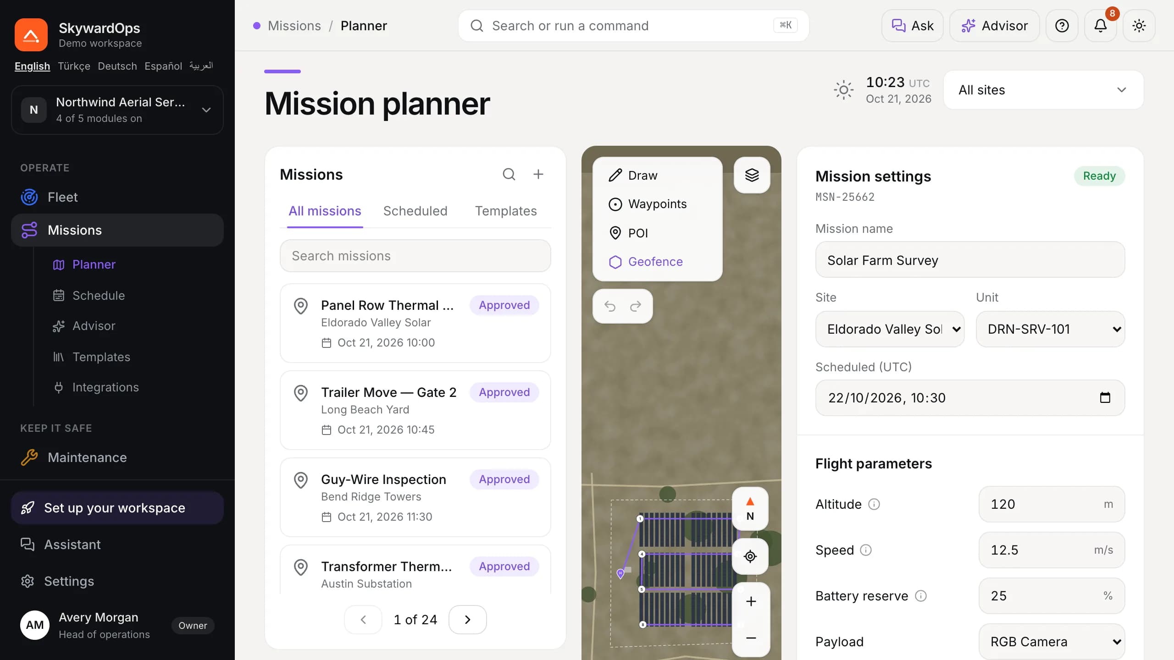1174x660 pixels.
Task: Select the Waypoints tool
Action: click(x=657, y=204)
